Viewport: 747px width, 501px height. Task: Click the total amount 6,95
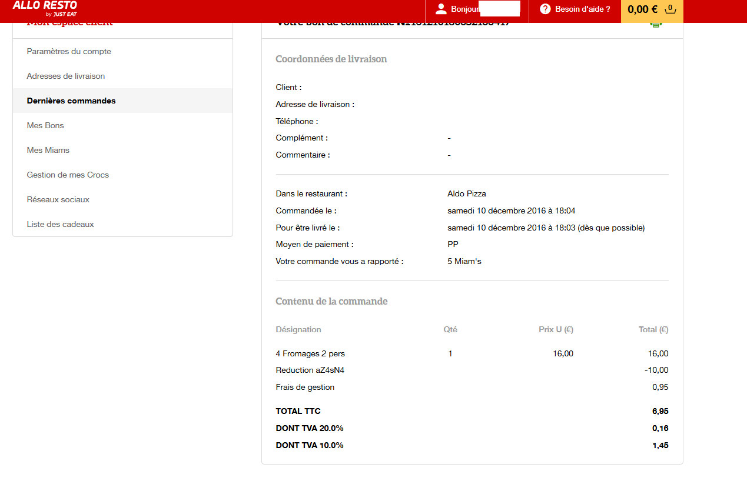[x=660, y=412]
